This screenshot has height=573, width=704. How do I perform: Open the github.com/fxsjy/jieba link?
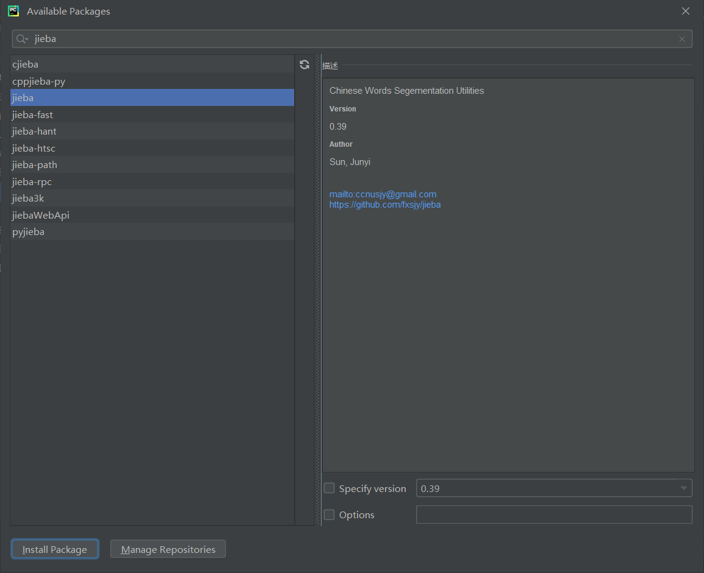(385, 205)
